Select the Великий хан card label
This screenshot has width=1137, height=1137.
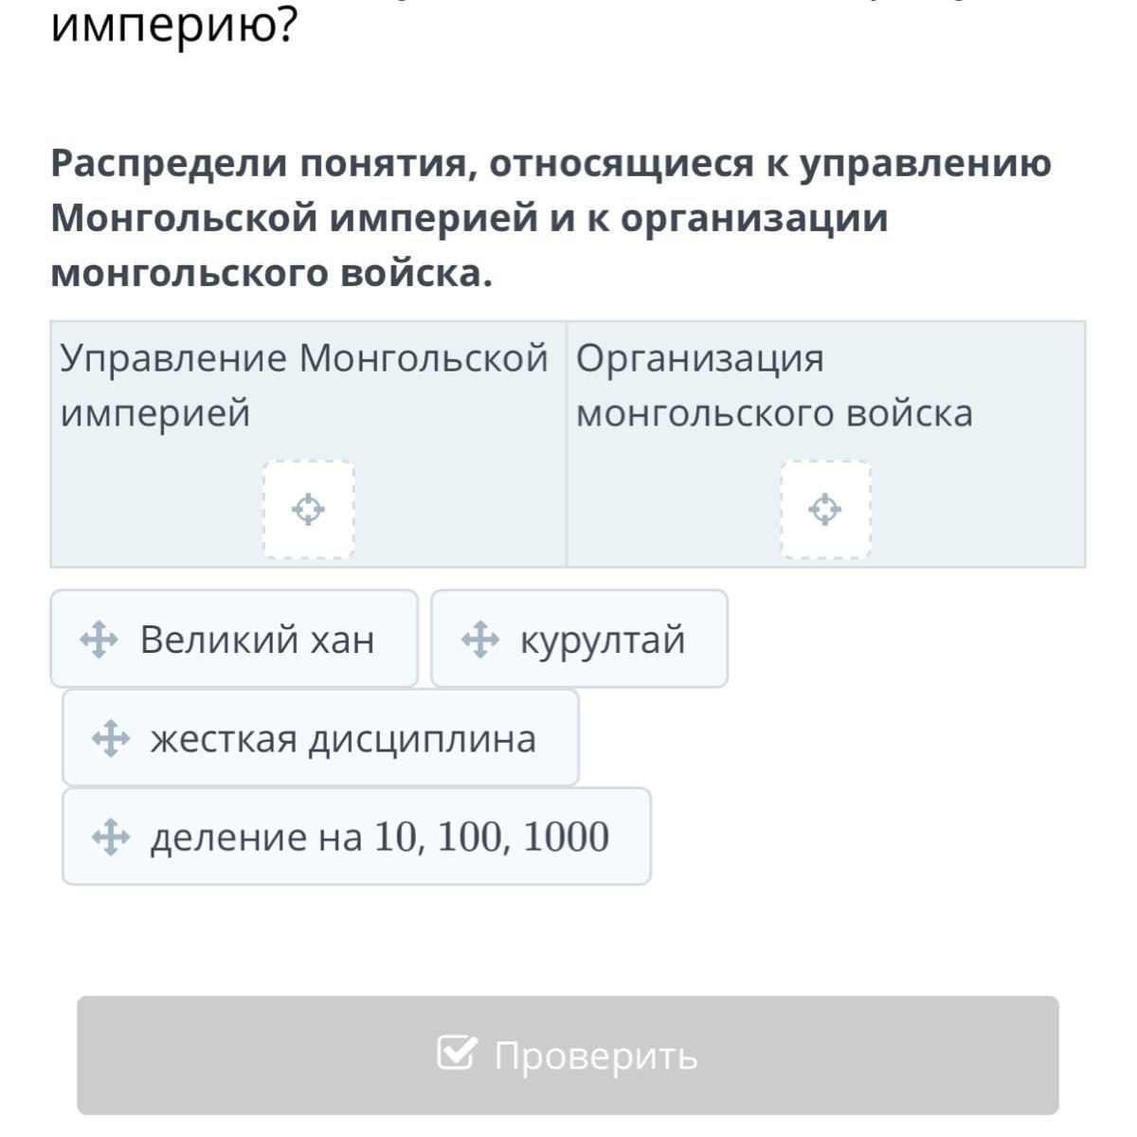(x=257, y=640)
